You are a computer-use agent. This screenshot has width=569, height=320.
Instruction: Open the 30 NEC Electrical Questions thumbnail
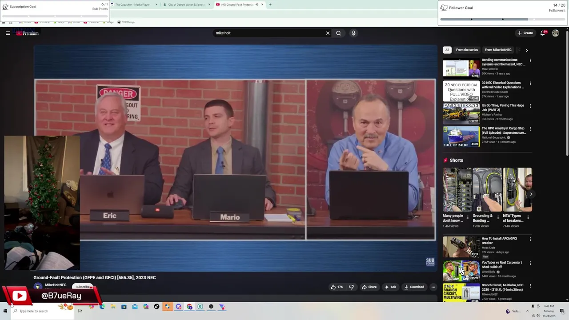pos(461,91)
